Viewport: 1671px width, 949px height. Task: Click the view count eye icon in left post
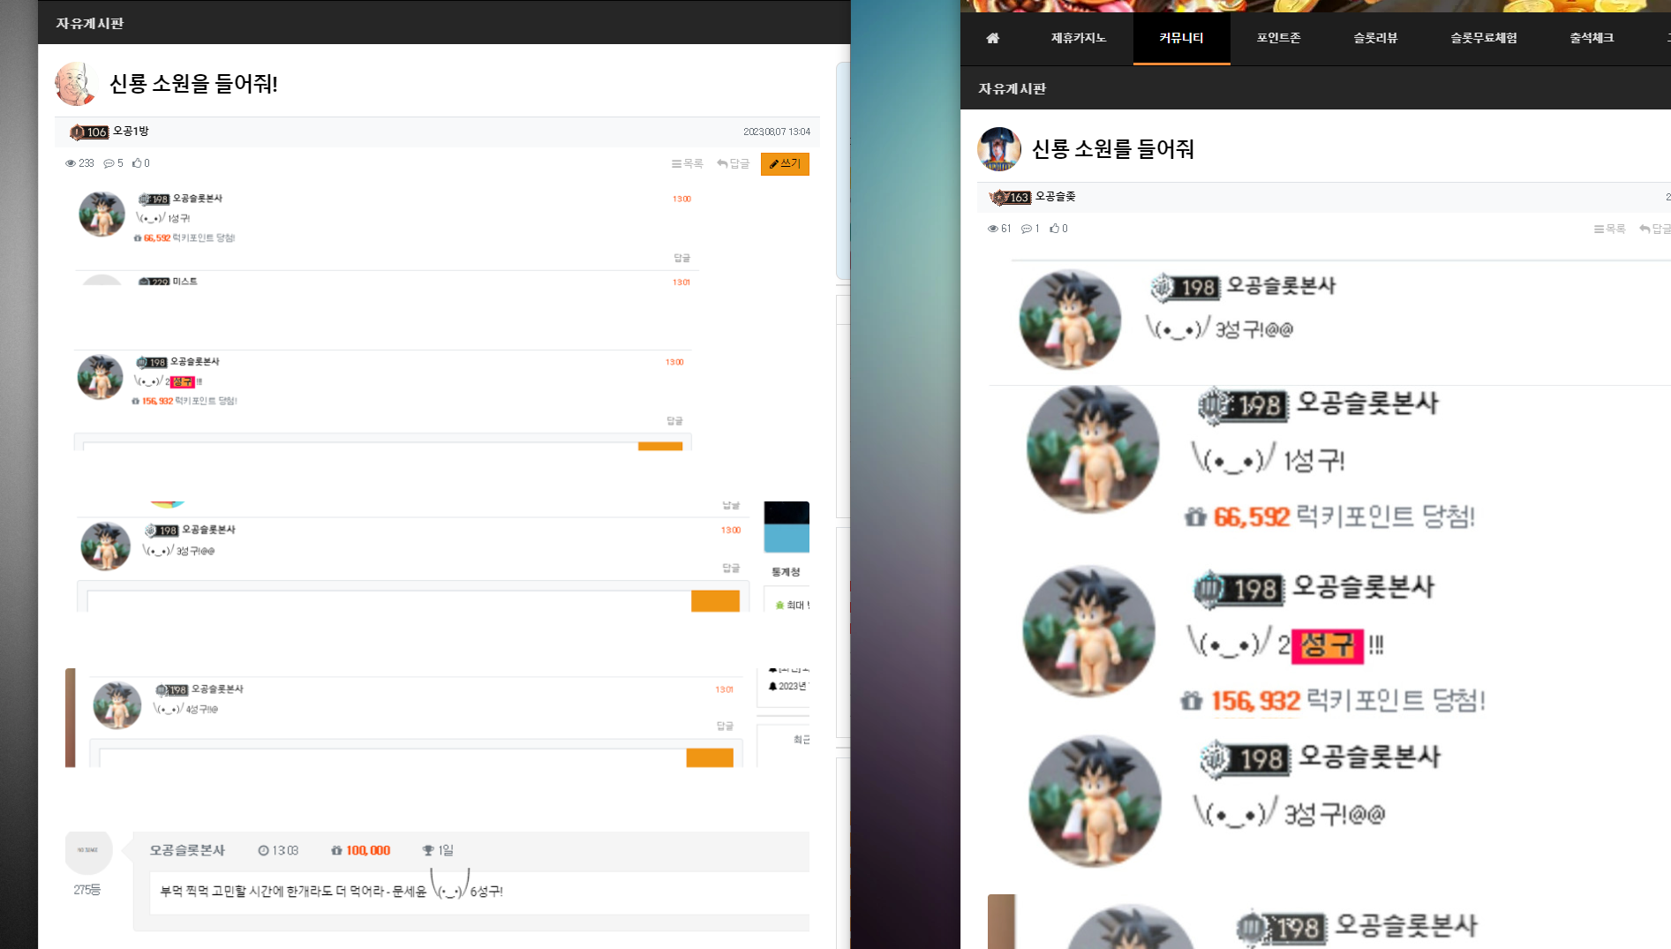tap(71, 163)
